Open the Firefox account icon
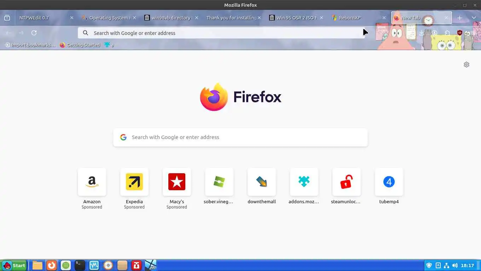The image size is (481, 271). click(x=434, y=33)
